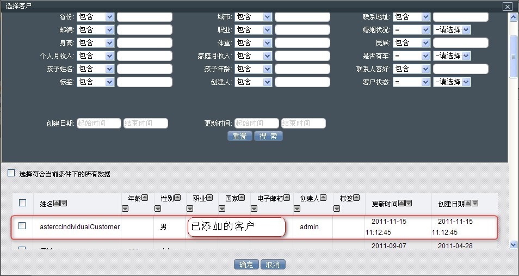
Task: Select the asterccIndividualCustomer row checkbox
Action: pyautogui.click(x=23, y=226)
